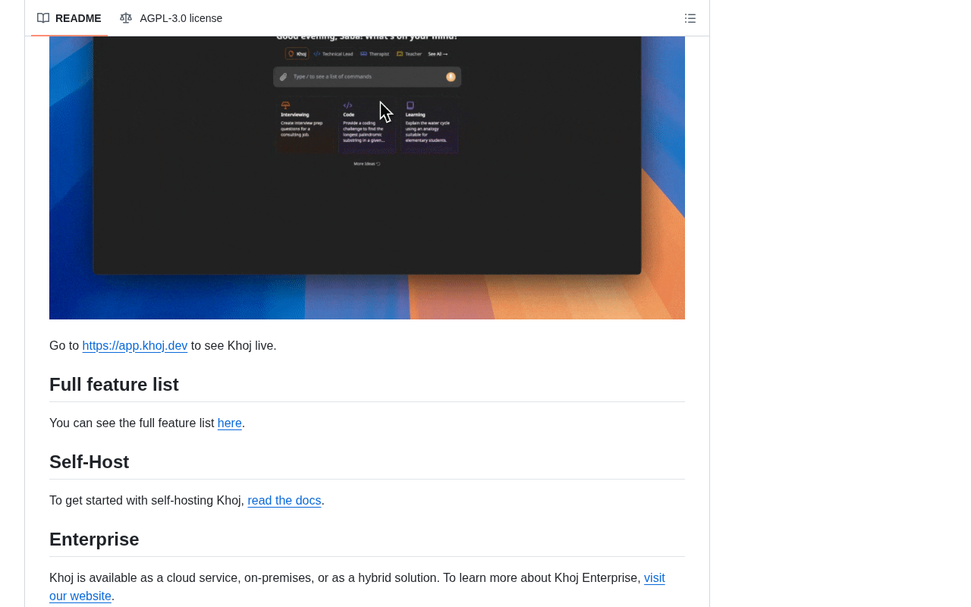Click the 'Full feature list' heading
Screen dimensions: 971x607
(x=114, y=385)
